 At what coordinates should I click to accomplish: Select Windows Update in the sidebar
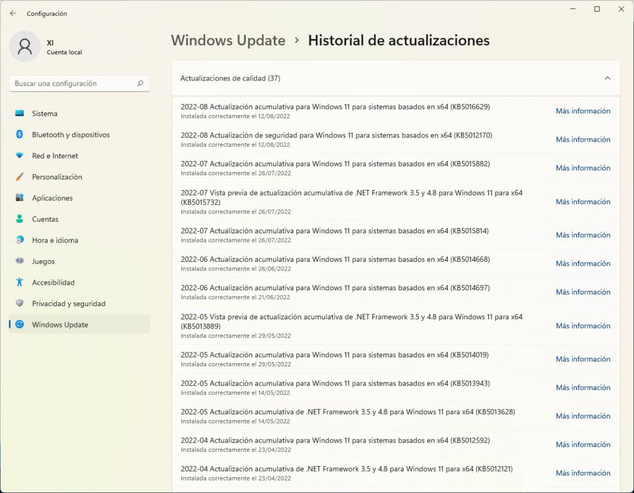click(x=60, y=325)
